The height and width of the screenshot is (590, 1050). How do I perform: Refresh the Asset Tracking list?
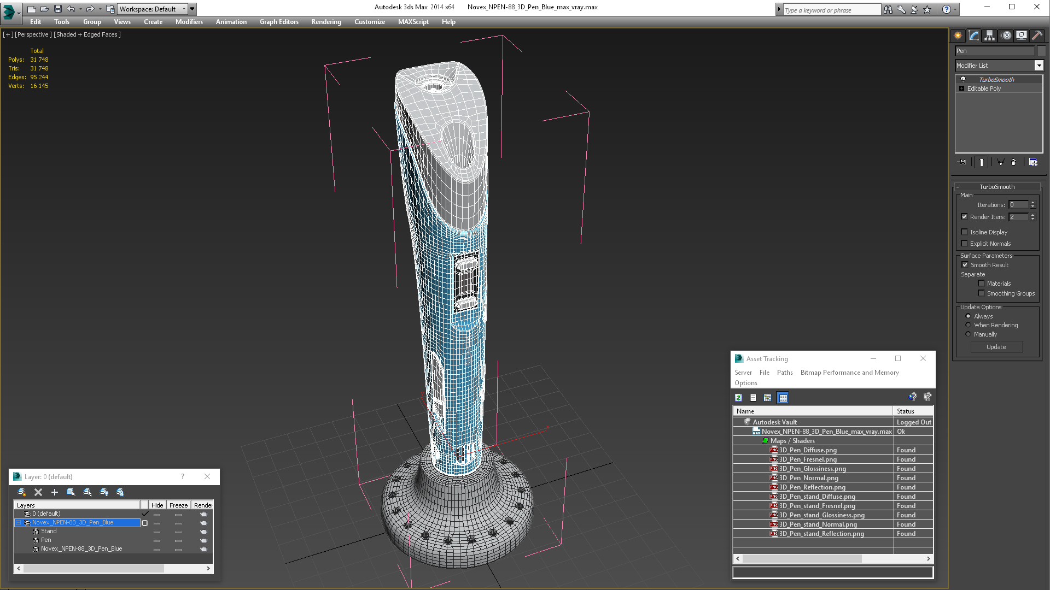click(x=738, y=398)
